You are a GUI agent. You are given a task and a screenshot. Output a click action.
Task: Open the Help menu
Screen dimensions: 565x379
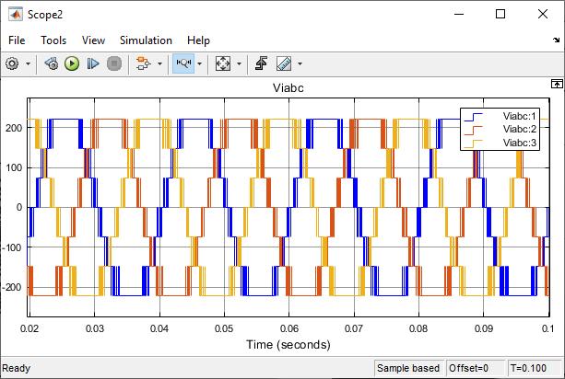[x=198, y=40]
